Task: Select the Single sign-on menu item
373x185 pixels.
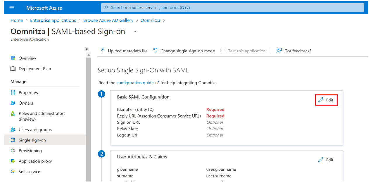Action: coord(32,140)
